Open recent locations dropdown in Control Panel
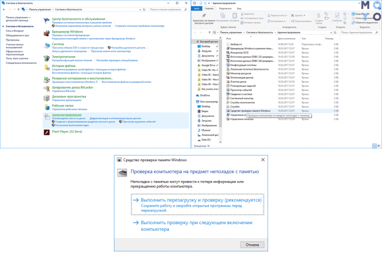 14,9
